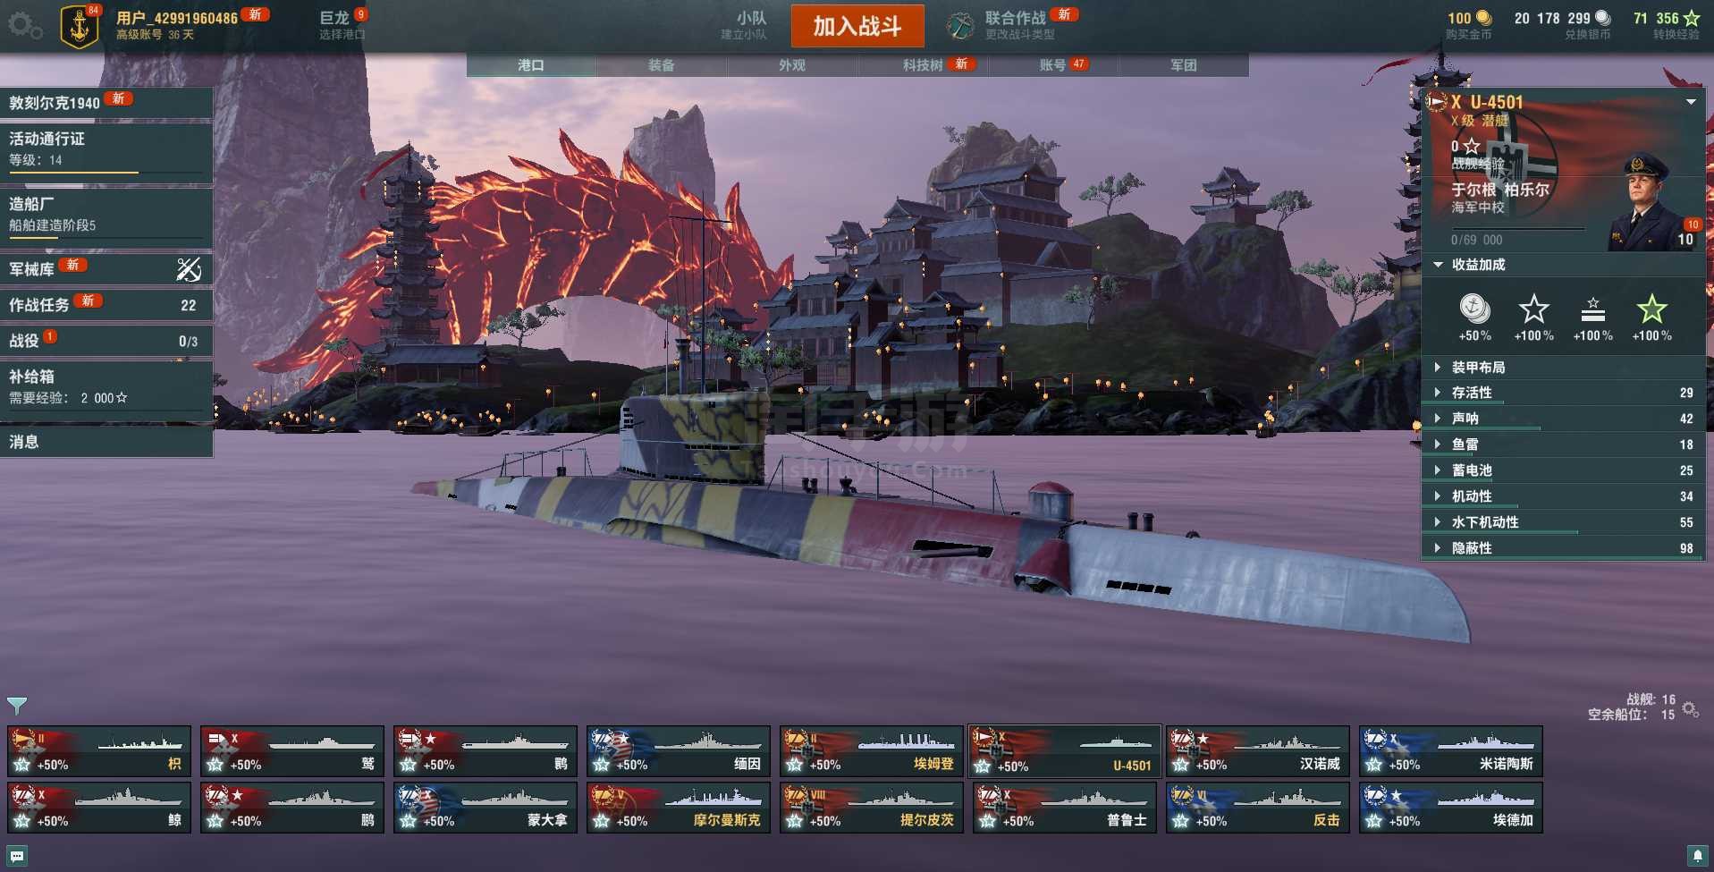Click the crossed-swords icon in 军械库 row
1714x872 pixels.
coord(189,268)
